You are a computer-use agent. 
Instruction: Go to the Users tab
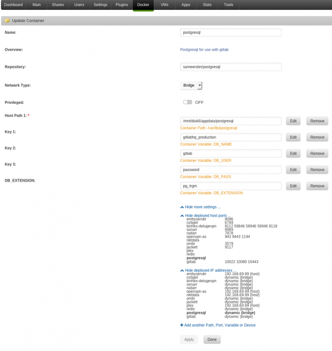79,5
